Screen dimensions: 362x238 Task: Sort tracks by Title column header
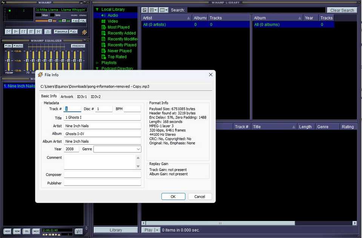pos(274,127)
